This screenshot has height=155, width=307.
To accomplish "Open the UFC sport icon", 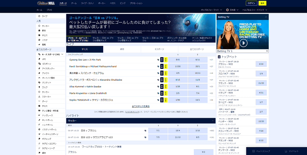I will click(x=39, y=59).
